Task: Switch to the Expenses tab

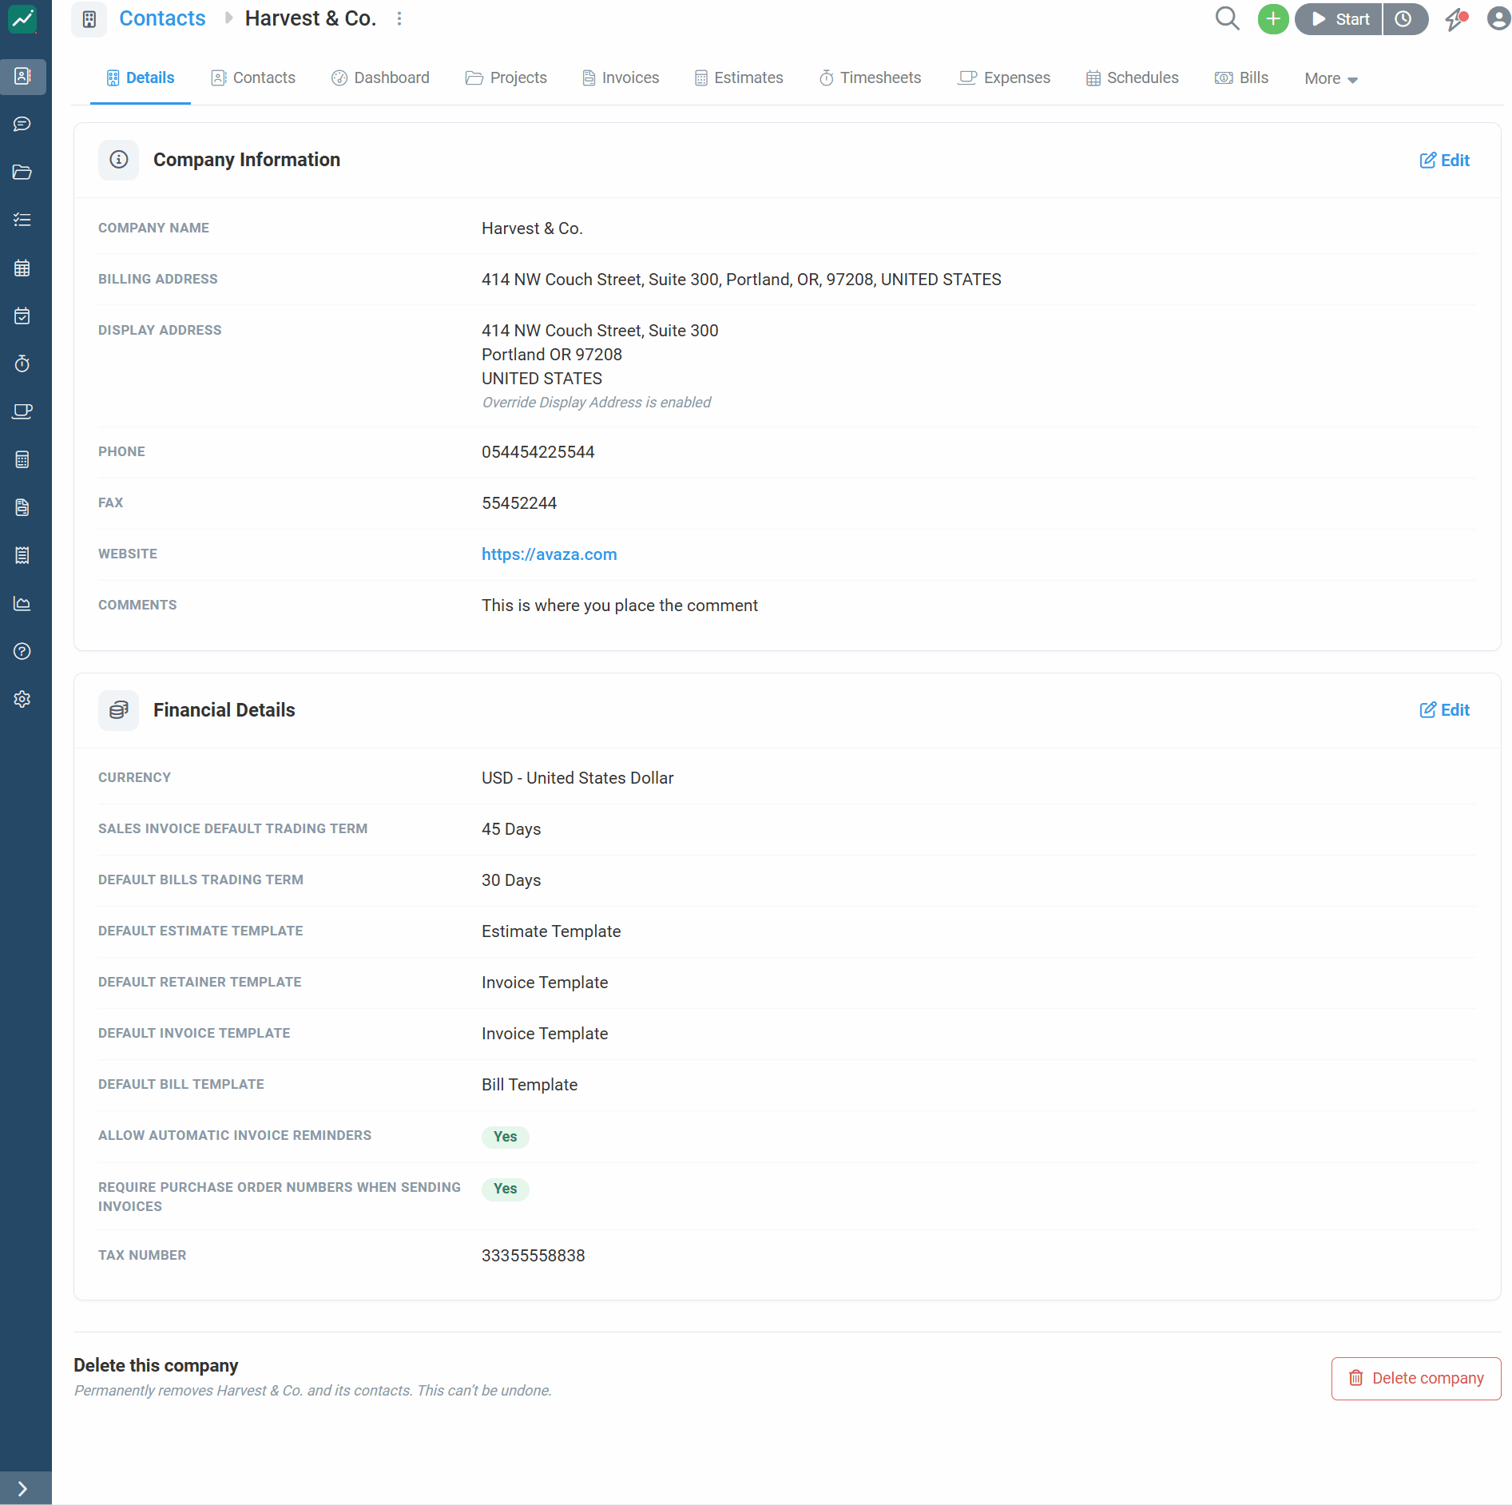Action: point(1004,78)
